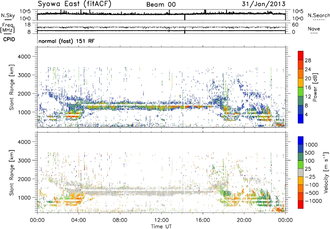Click the '4000' tick of the power panel
Viewport: 330px width, 229px height.
click(24, 57)
